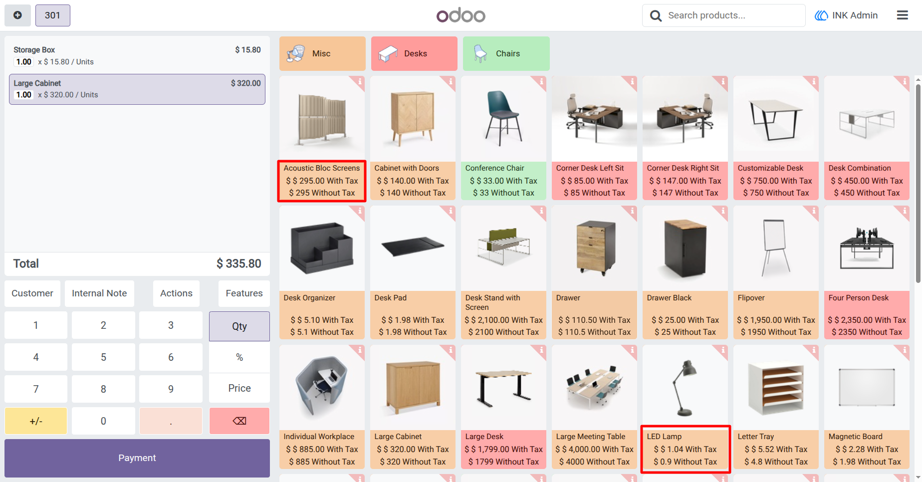Select the Desks category tab
This screenshot has width=922, height=482.
[x=414, y=53]
